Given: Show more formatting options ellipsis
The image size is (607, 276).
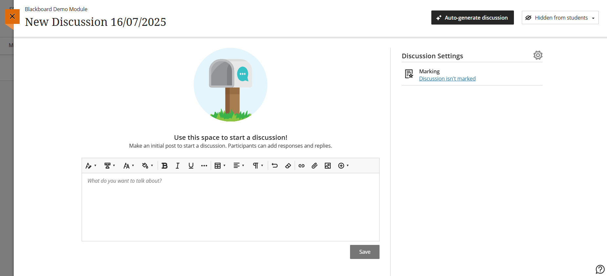Looking at the screenshot, I should tap(204, 166).
